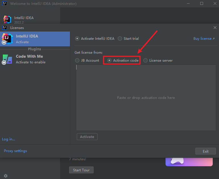This screenshot has height=179, width=219.
Task: Click the Exit button
Action: (x=205, y=151)
